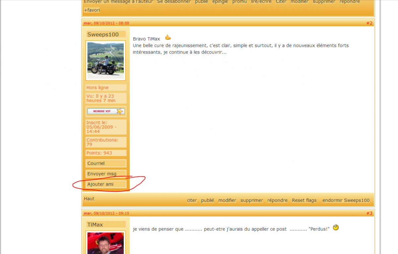The image size is (398, 254).
Task: Click "citer" in post #2's footer
Action: 192,200
